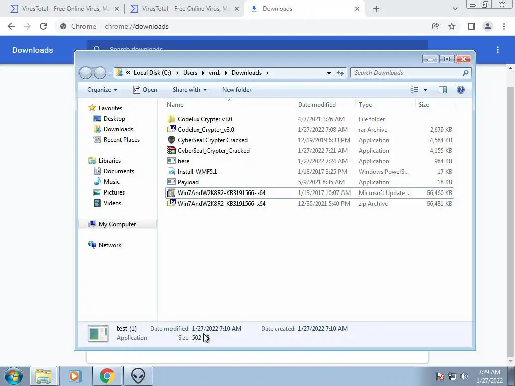
Task: Open the Chrome profile avatar
Action: pos(488,26)
